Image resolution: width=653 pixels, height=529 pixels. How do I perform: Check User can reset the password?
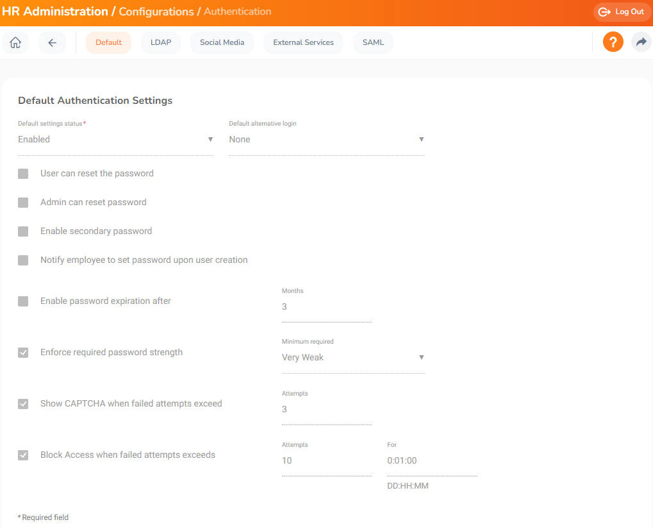click(x=23, y=174)
